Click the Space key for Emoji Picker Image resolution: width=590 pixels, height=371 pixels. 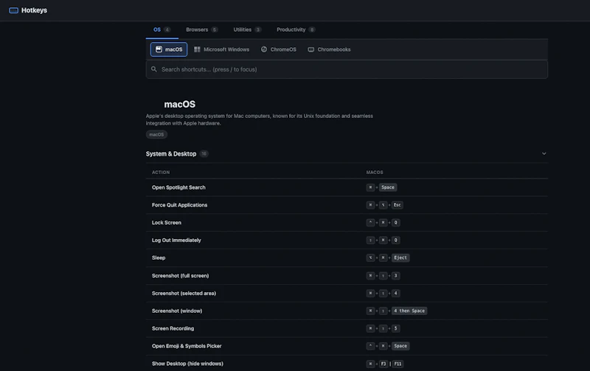(x=400, y=346)
